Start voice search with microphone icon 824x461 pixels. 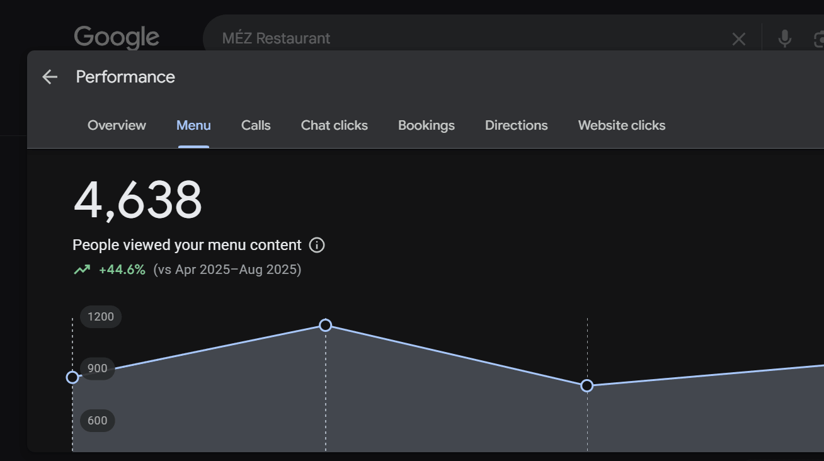pyautogui.click(x=784, y=38)
